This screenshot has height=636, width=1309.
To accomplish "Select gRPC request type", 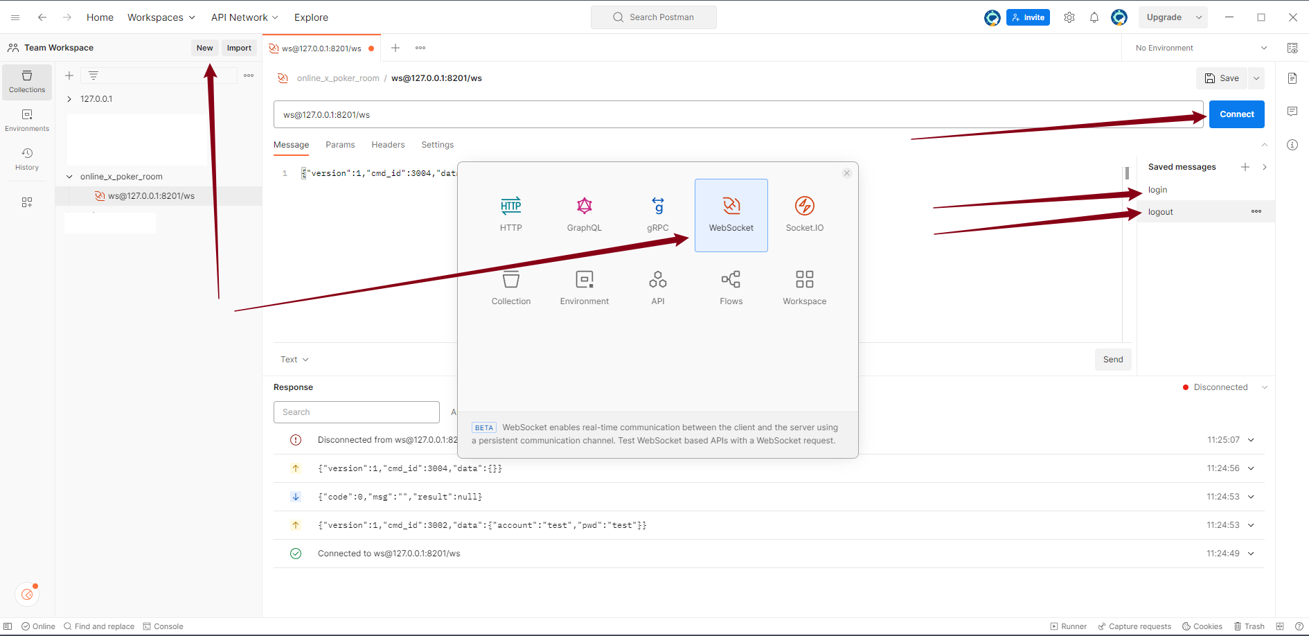I will (658, 215).
